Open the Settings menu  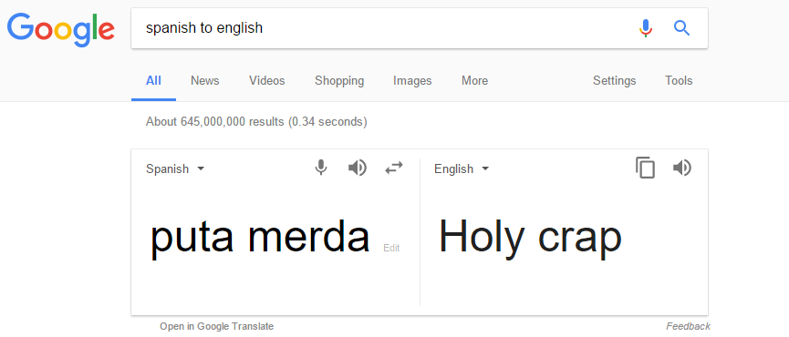point(615,81)
